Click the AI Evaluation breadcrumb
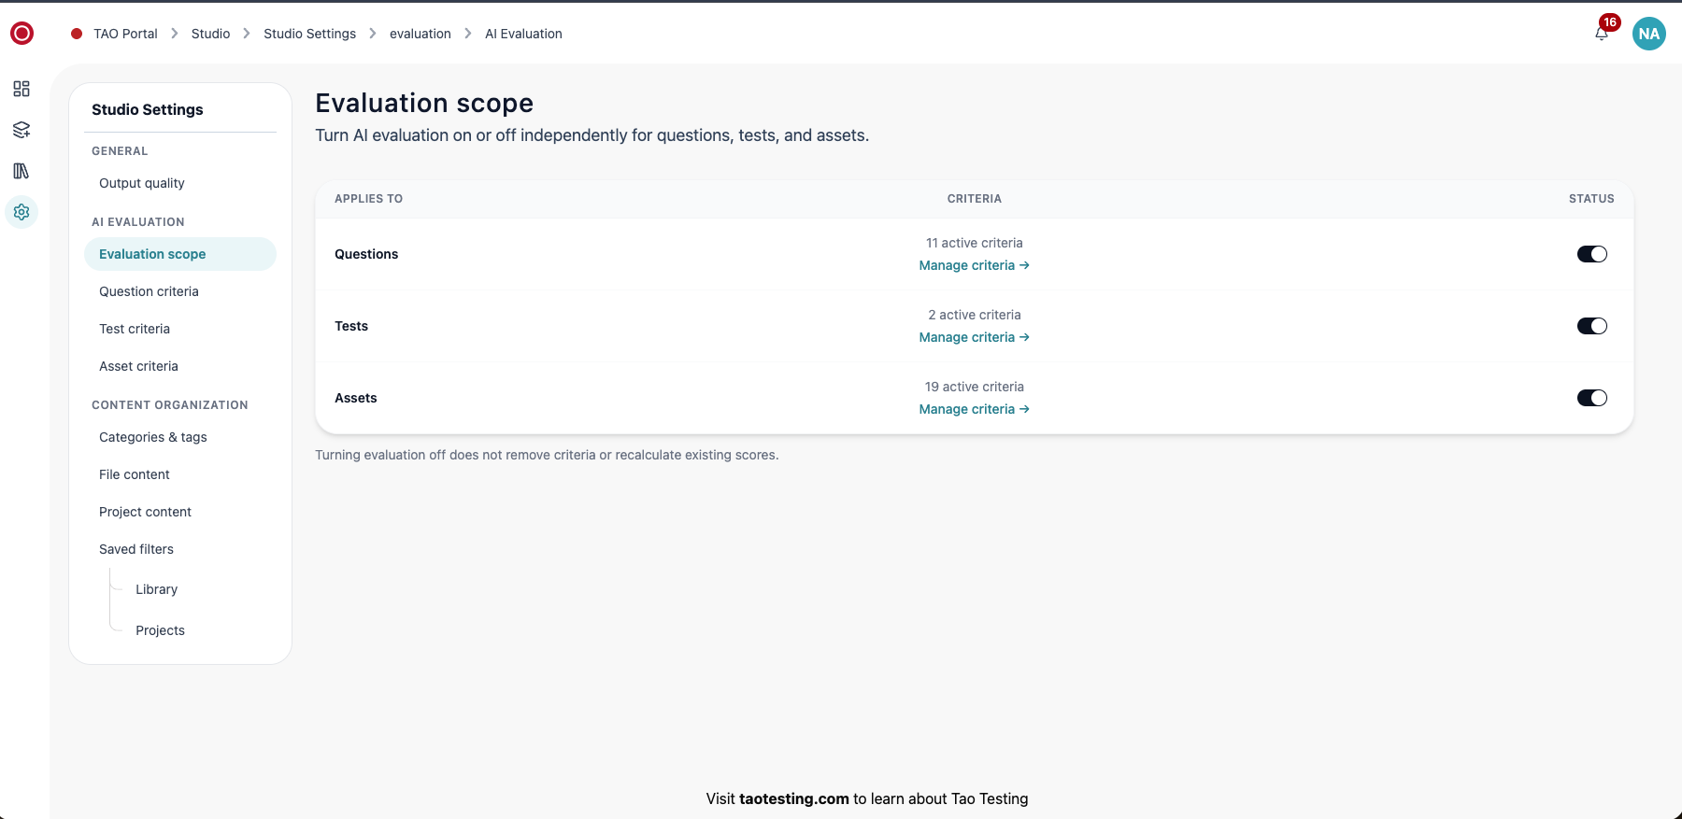This screenshot has width=1682, height=819. (x=523, y=34)
